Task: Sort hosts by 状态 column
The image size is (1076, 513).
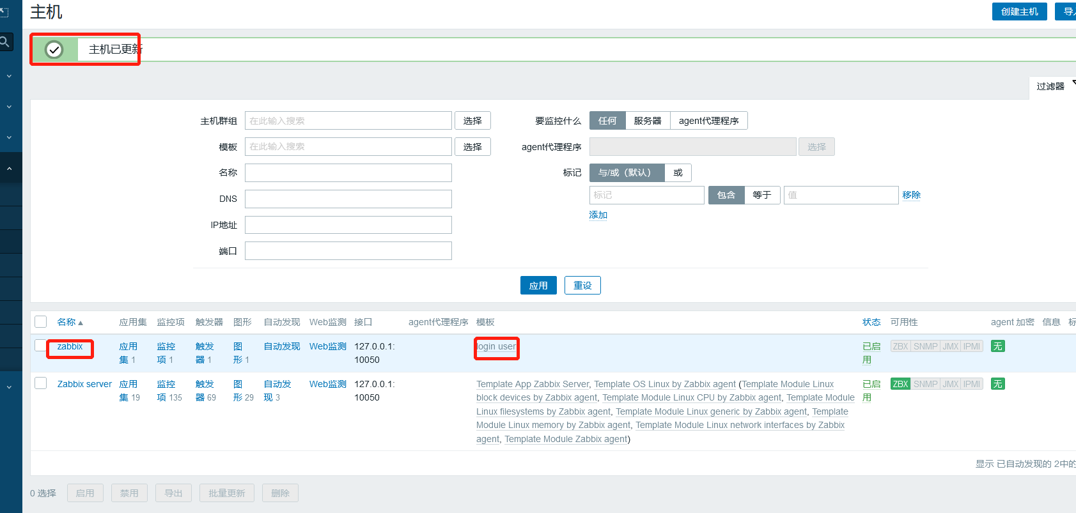Action: click(871, 322)
